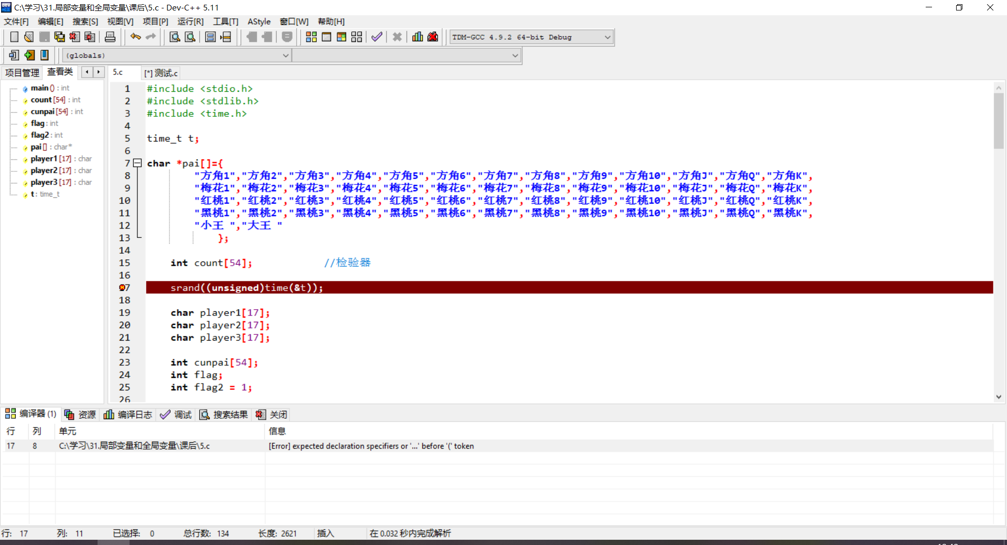
Task: Click the Close file toolbar icon
Action: tap(74, 37)
